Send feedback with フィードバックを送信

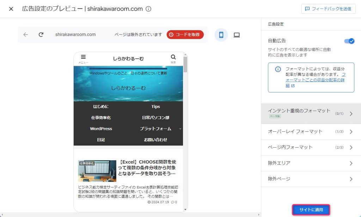coord(328,9)
